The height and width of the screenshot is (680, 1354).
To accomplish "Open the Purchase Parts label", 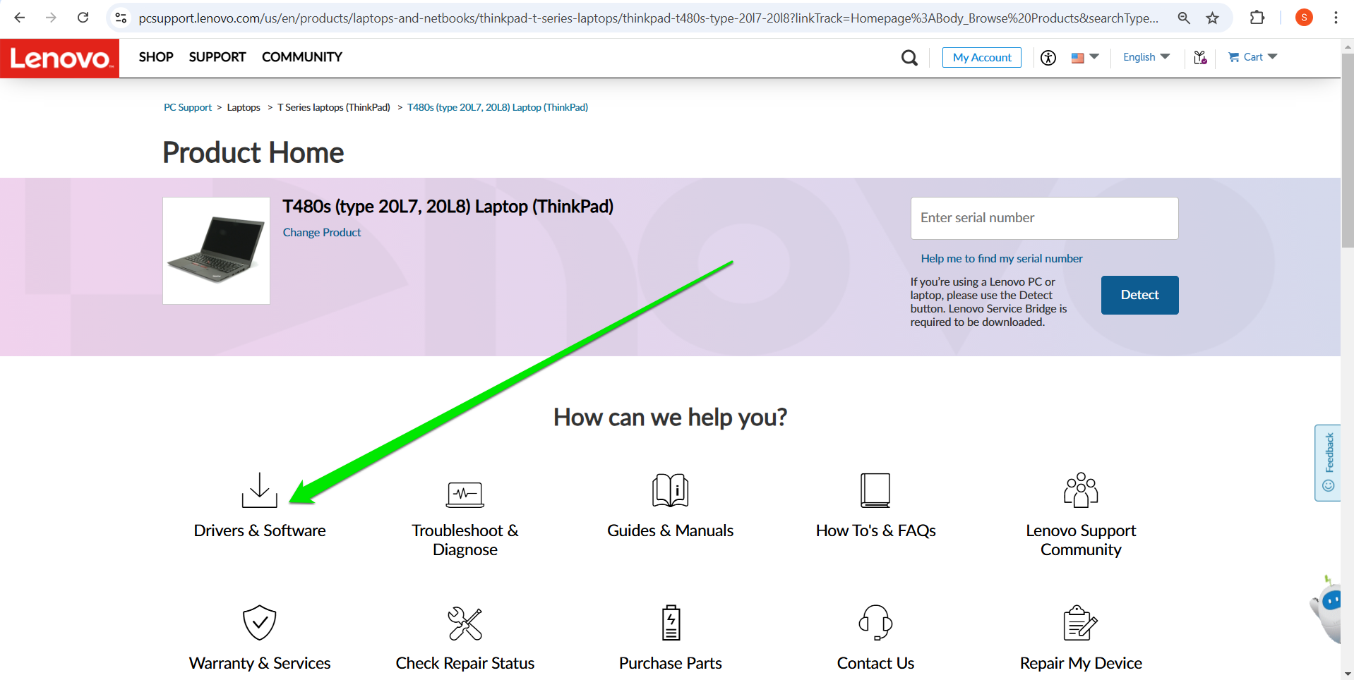I will pyautogui.click(x=671, y=663).
